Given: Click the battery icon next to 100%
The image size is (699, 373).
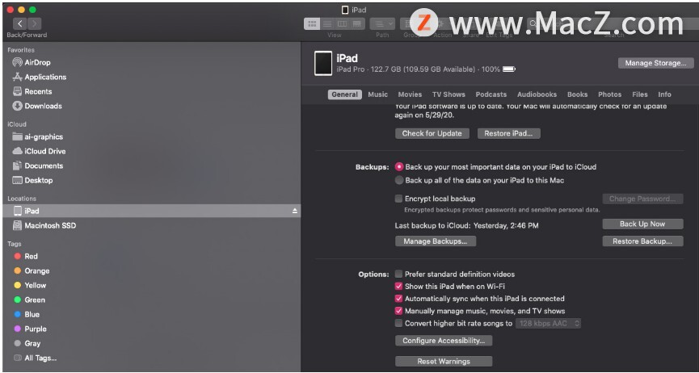Looking at the screenshot, I should [x=508, y=69].
